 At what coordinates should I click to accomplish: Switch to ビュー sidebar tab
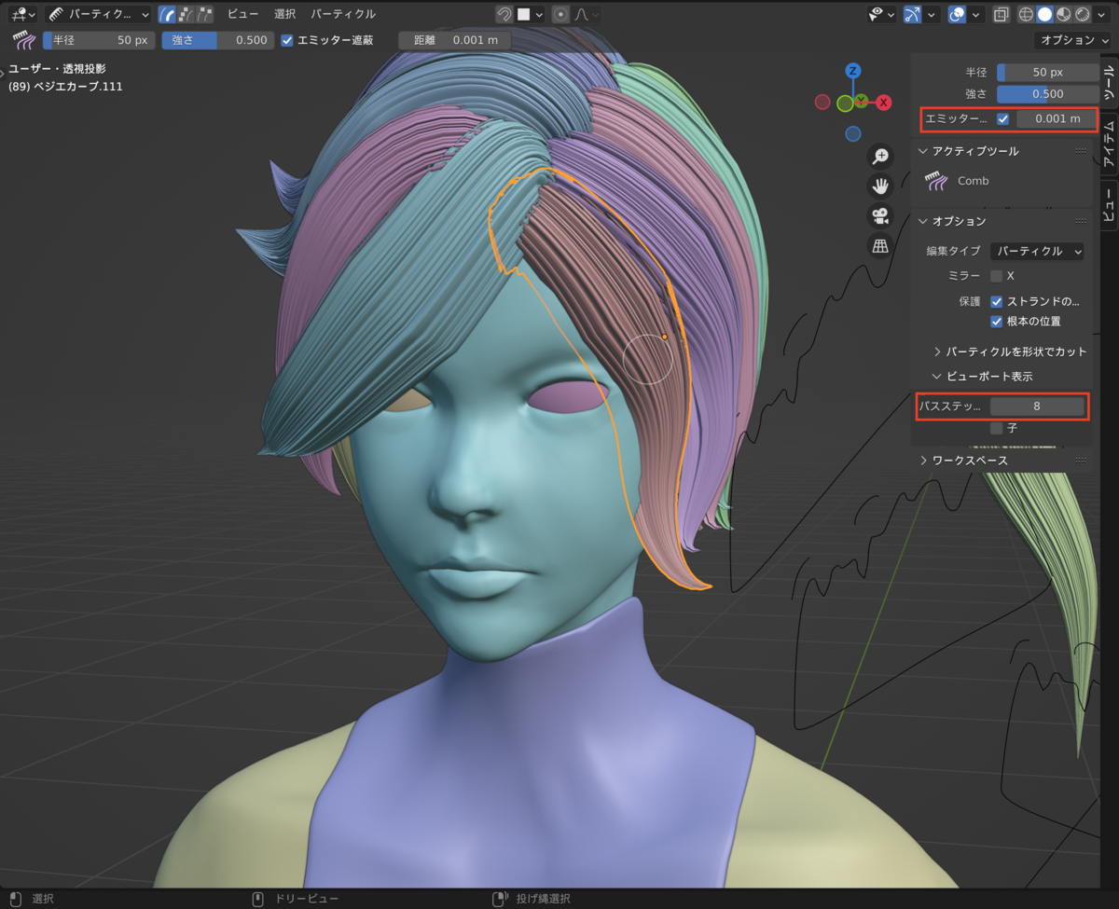coord(1109,203)
